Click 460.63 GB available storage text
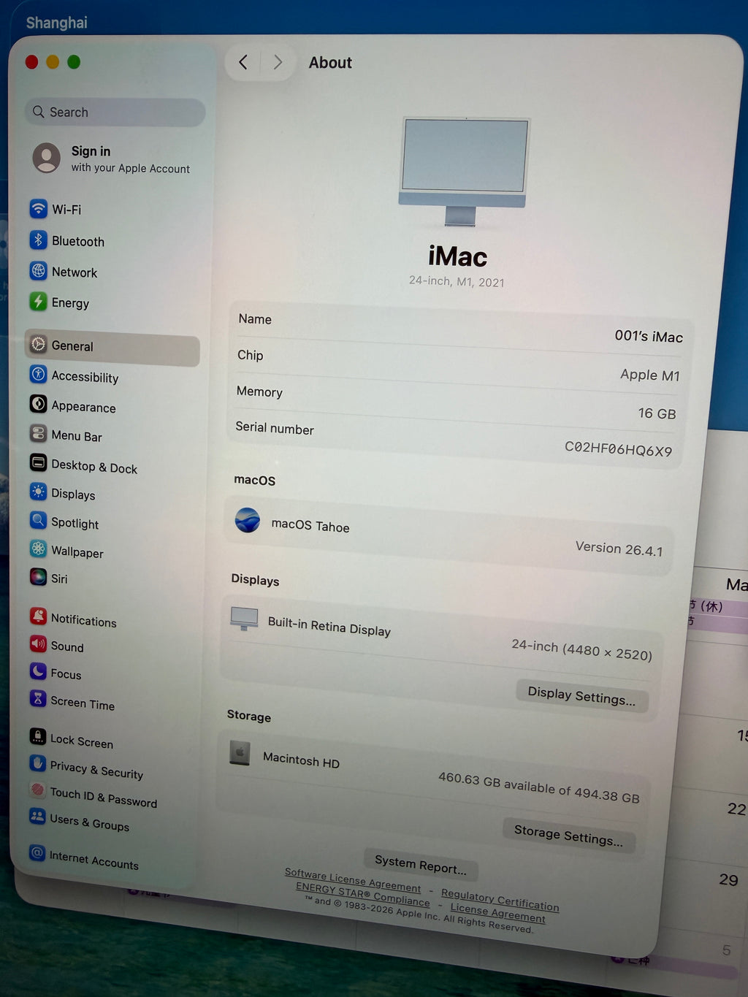The height and width of the screenshot is (997, 748). pos(538,787)
